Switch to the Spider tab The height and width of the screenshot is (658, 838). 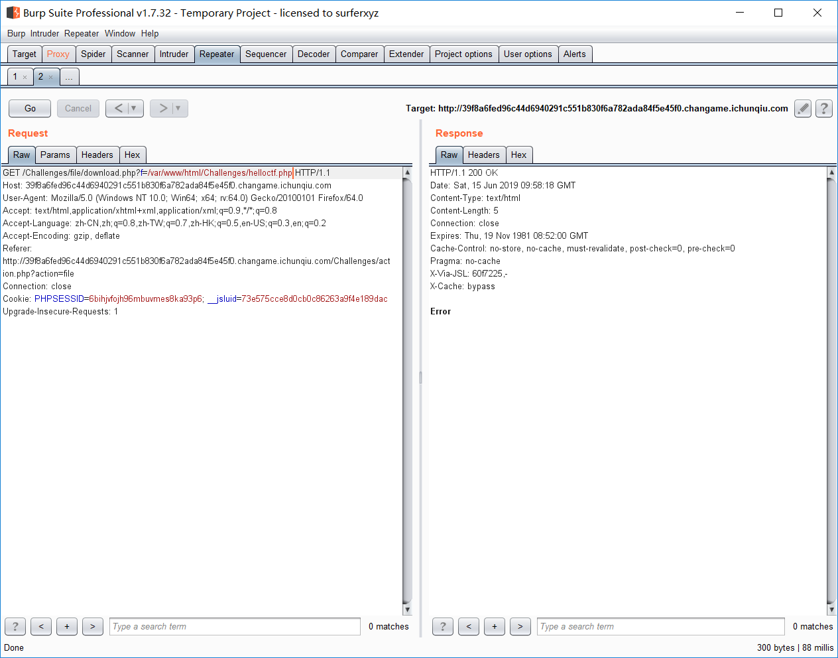(93, 54)
